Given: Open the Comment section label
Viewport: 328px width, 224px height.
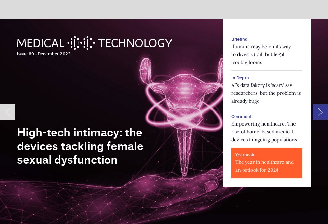Looking at the screenshot, I should tap(241, 117).
